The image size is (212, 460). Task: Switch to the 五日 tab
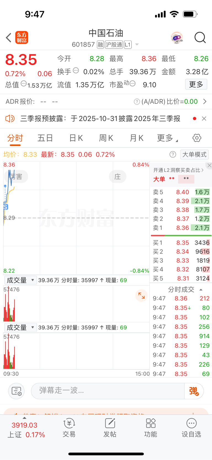pyautogui.click(x=45, y=138)
